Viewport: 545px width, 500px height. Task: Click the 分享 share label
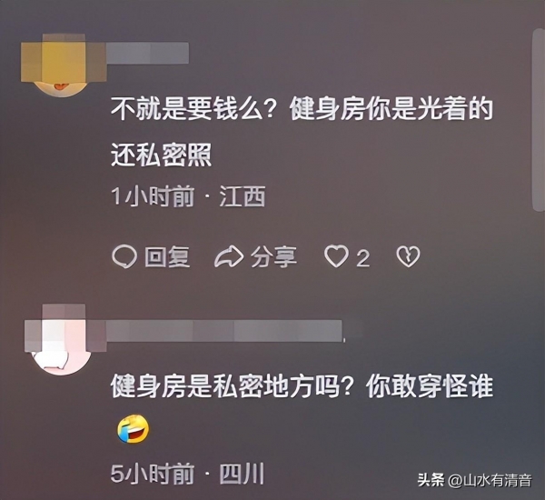click(274, 257)
